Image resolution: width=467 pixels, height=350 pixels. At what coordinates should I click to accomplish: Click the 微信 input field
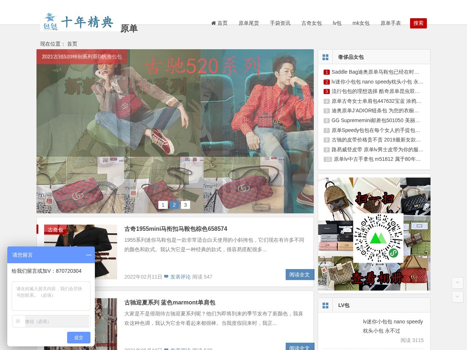click(57, 322)
